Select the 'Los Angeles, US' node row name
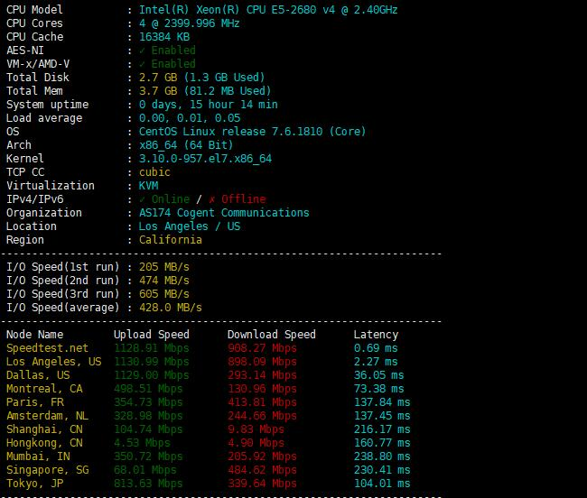Screen dimensions: 587x498 [54, 362]
